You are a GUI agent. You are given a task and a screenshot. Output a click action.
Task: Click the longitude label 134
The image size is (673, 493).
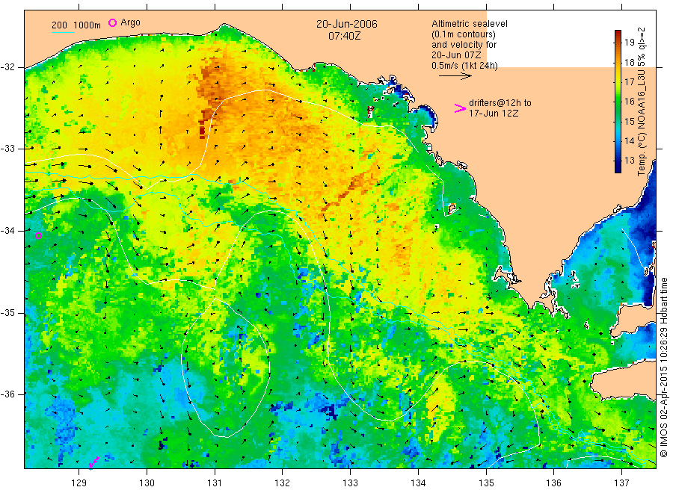point(418,483)
